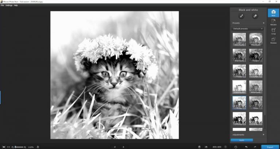Open the Default presets dropdown
The width and height of the screenshot is (280, 149).
(248, 29)
